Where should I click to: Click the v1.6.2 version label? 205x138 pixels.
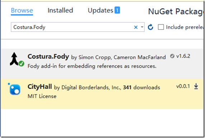point(183,56)
